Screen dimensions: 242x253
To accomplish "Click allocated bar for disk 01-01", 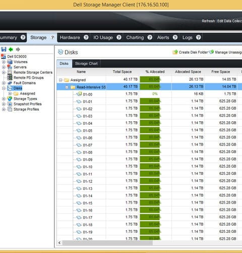I will pyautogui.click(x=150, y=101).
